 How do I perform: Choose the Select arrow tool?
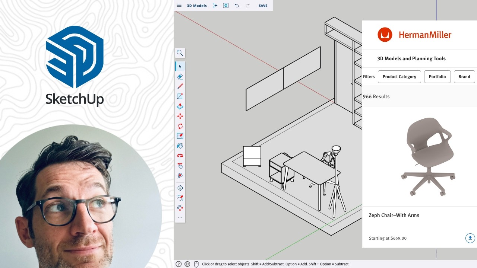click(180, 67)
